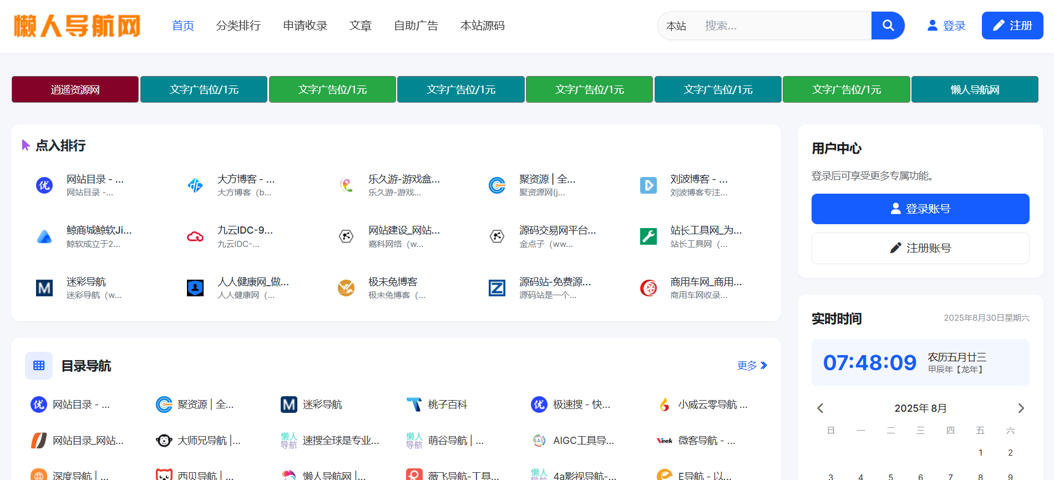Viewport: 1054px width, 480px height.
Task: Click the 桃子百科 icon in 目录导航
Action: (x=414, y=405)
